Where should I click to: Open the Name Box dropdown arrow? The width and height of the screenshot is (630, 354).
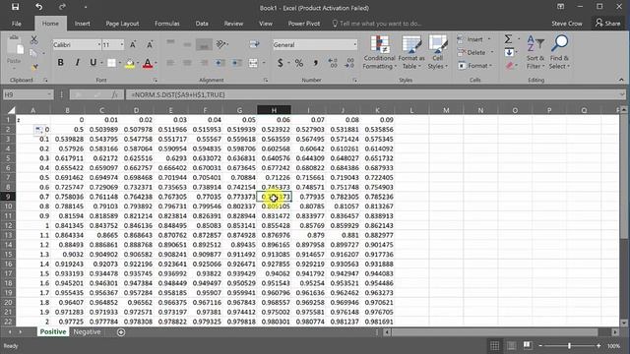coord(49,94)
